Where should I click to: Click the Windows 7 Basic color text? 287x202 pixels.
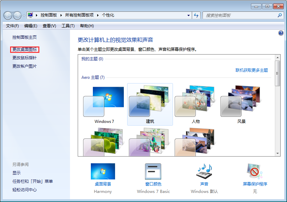[153, 192]
